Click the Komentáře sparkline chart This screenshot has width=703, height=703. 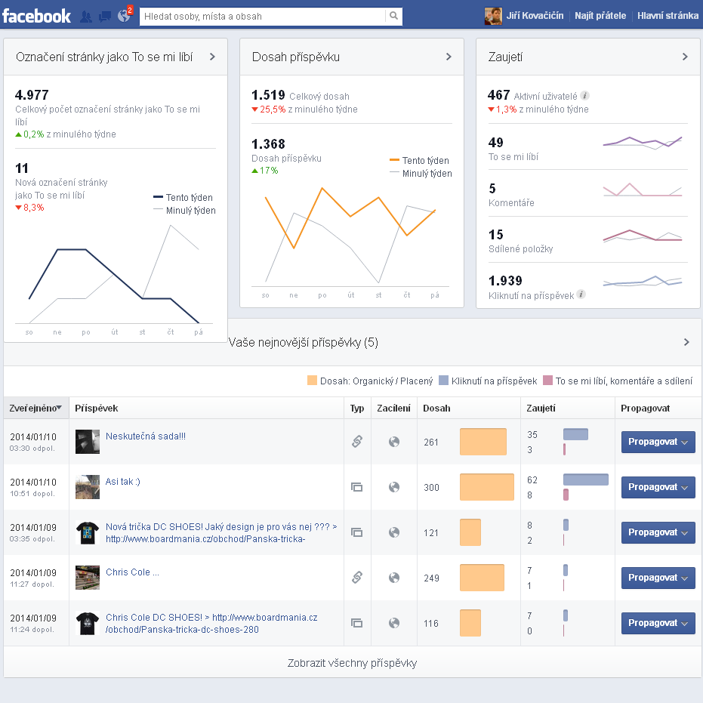pyautogui.click(x=643, y=190)
